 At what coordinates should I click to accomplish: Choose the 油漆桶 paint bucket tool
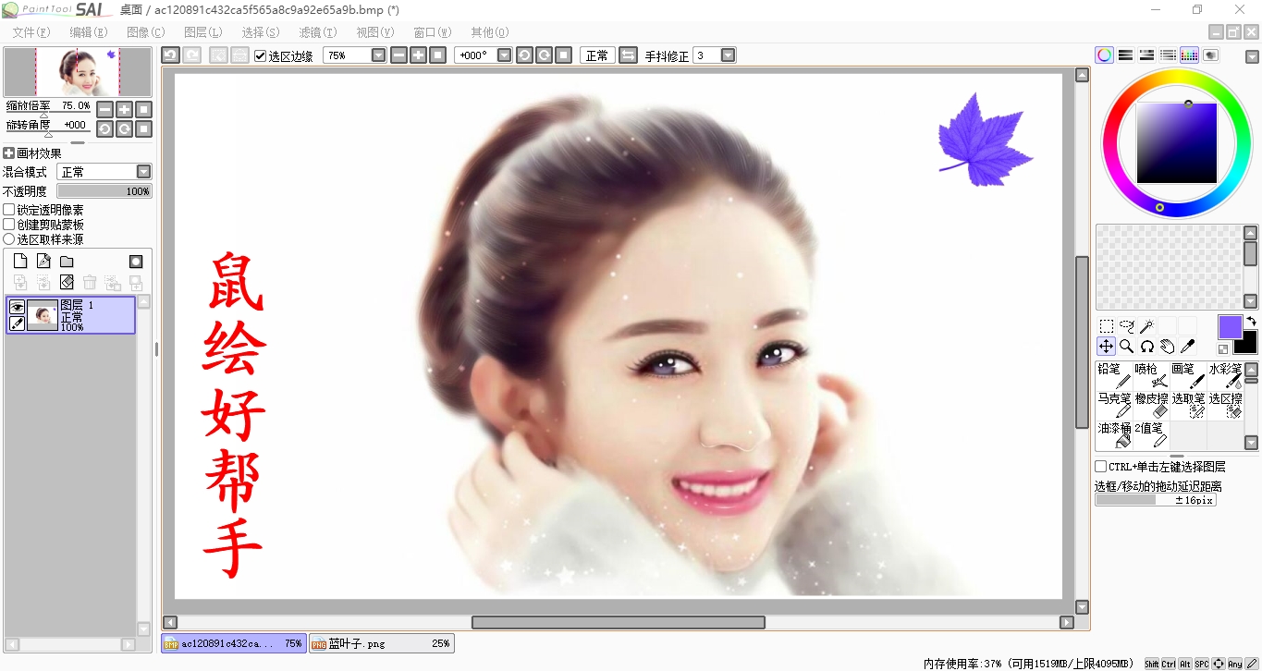pos(1114,434)
